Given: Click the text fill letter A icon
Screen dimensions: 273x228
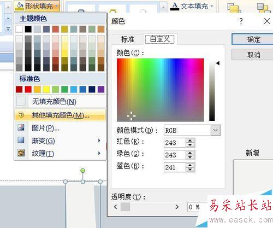Looking at the screenshot, I should click(175, 6).
